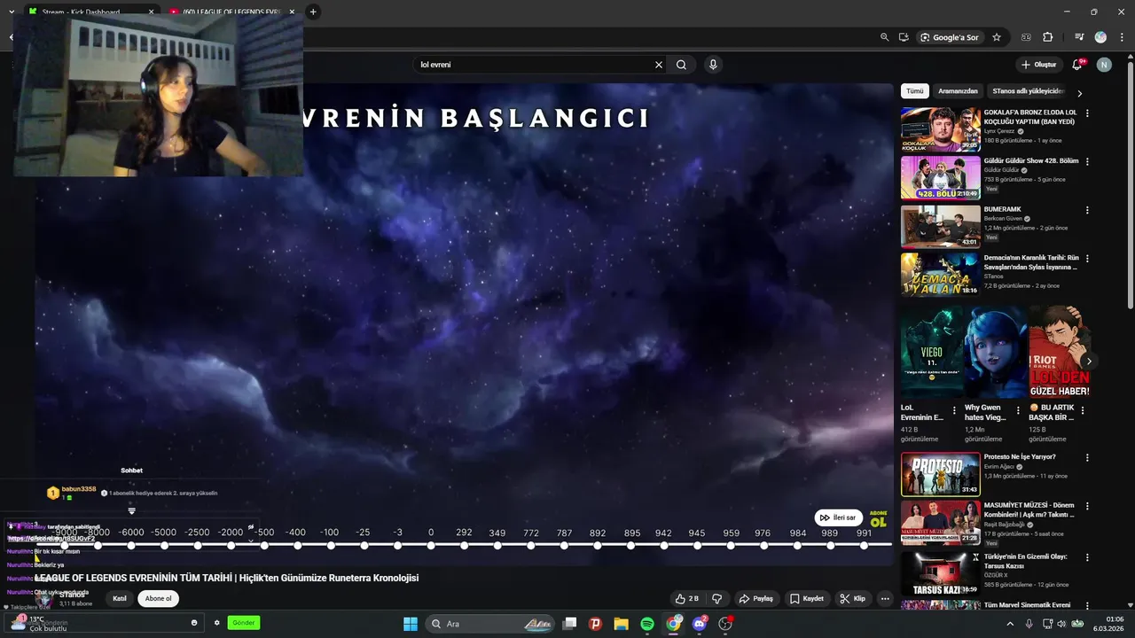The image size is (1135, 638).
Task: Share video with Paylaş button
Action: 755,598
